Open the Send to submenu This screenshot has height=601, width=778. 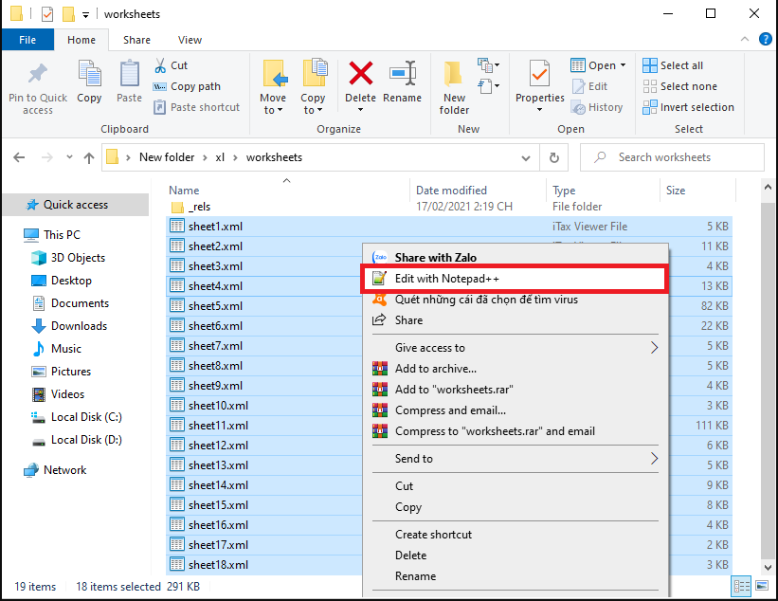[515, 459]
